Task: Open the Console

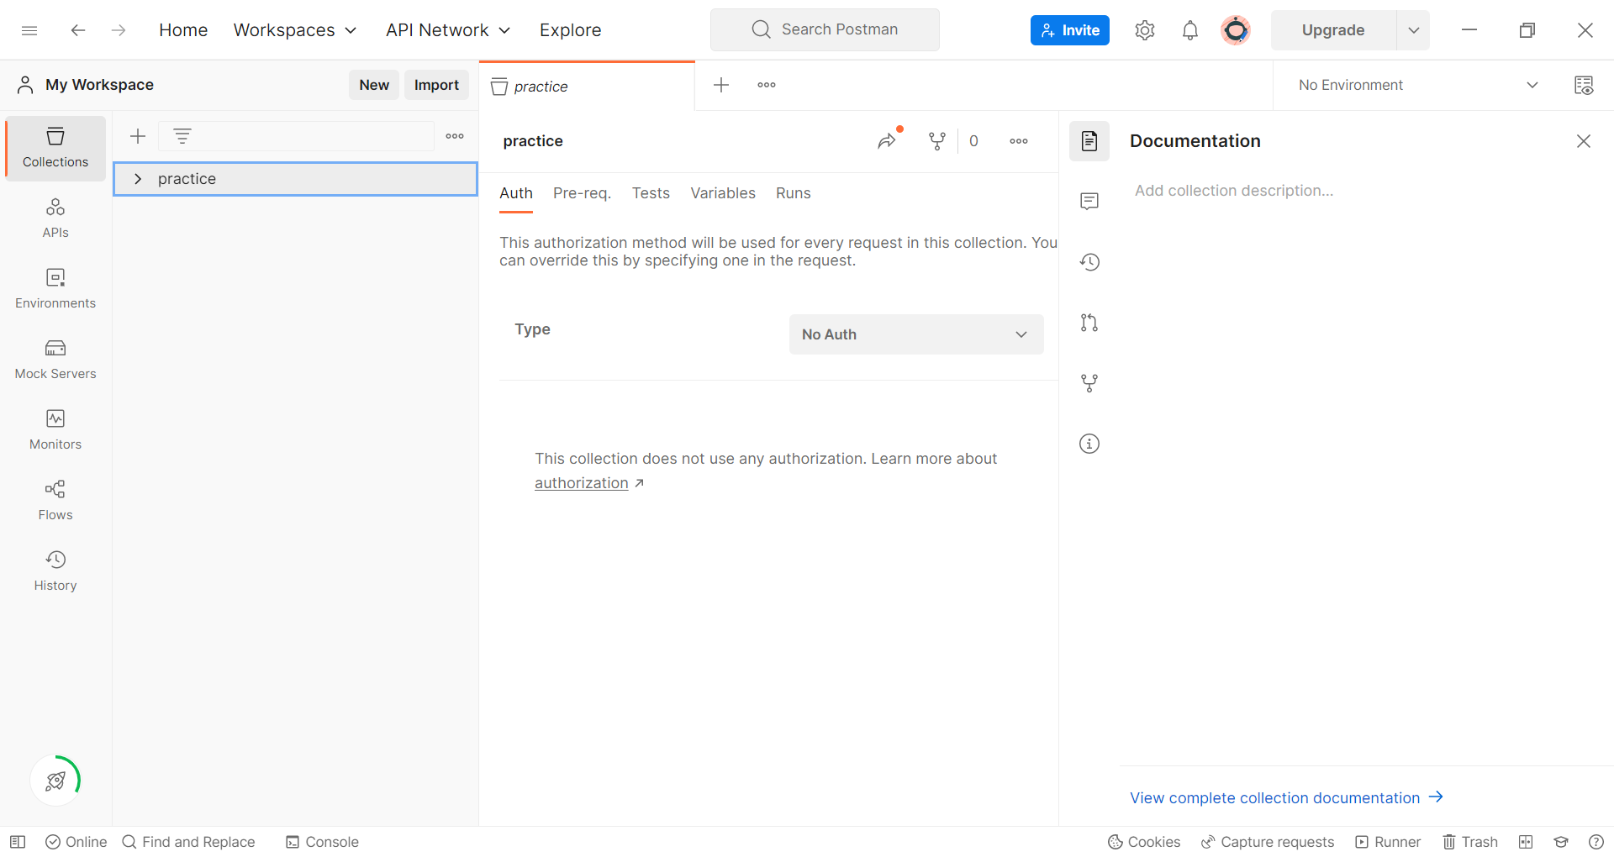Action: pos(322,842)
